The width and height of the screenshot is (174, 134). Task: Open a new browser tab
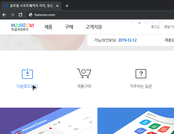(x=67, y=6)
